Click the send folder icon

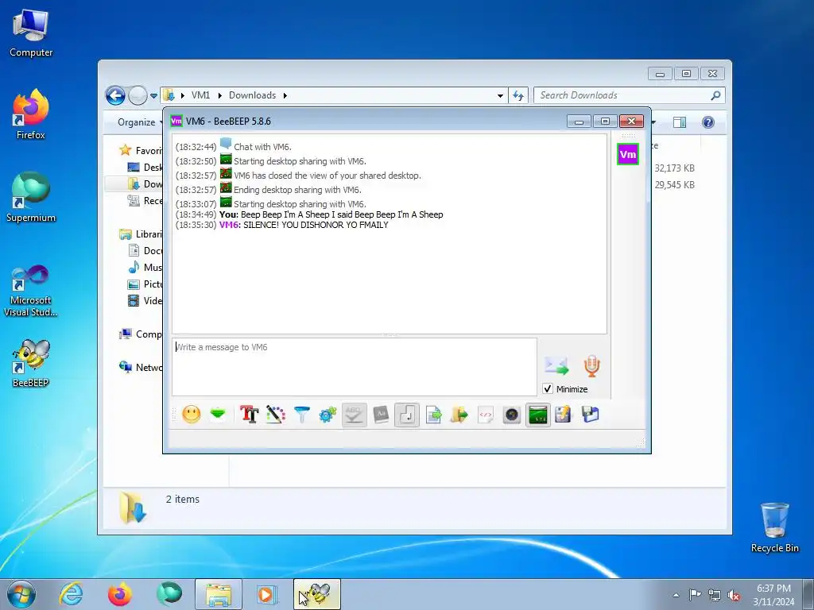459,415
